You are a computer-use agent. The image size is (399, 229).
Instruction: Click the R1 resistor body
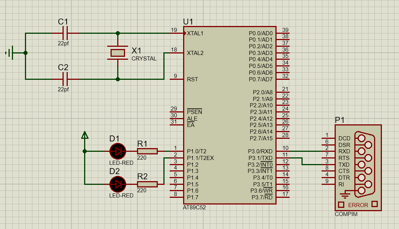click(x=147, y=151)
